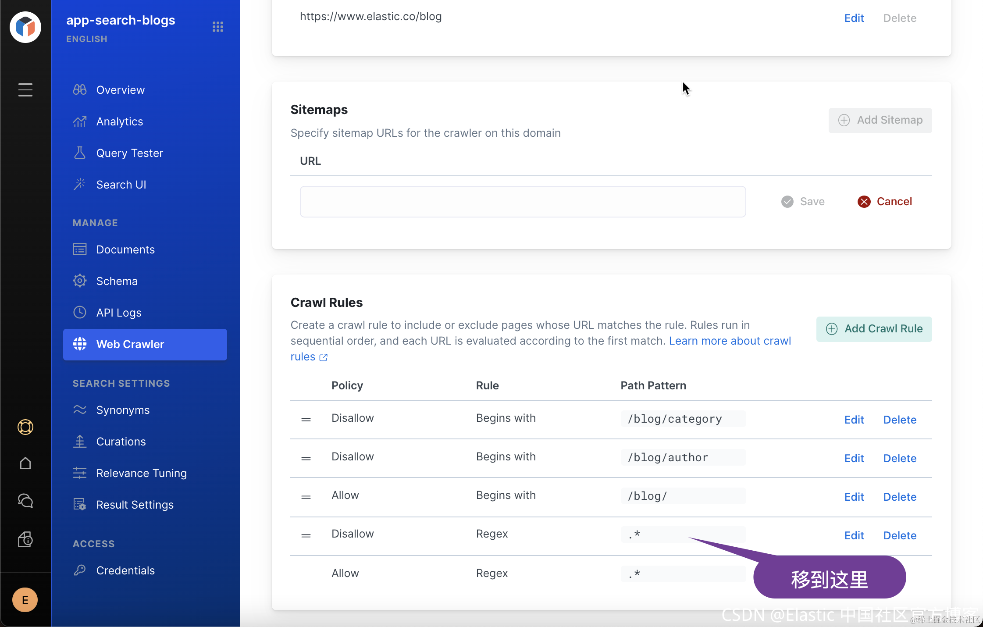Open the engine switcher grid icon
This screenshot has height=627, width=983.
click(218, 27)
